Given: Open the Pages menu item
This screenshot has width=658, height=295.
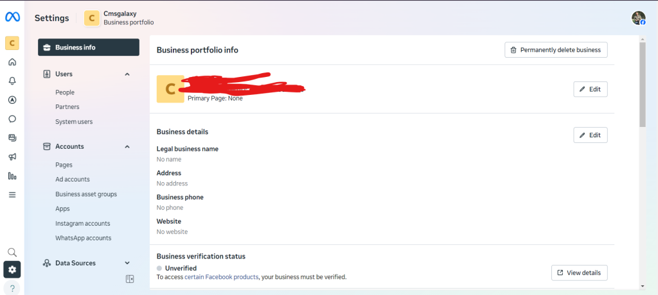Looking at the screenshot, I should tap(64, 165).
